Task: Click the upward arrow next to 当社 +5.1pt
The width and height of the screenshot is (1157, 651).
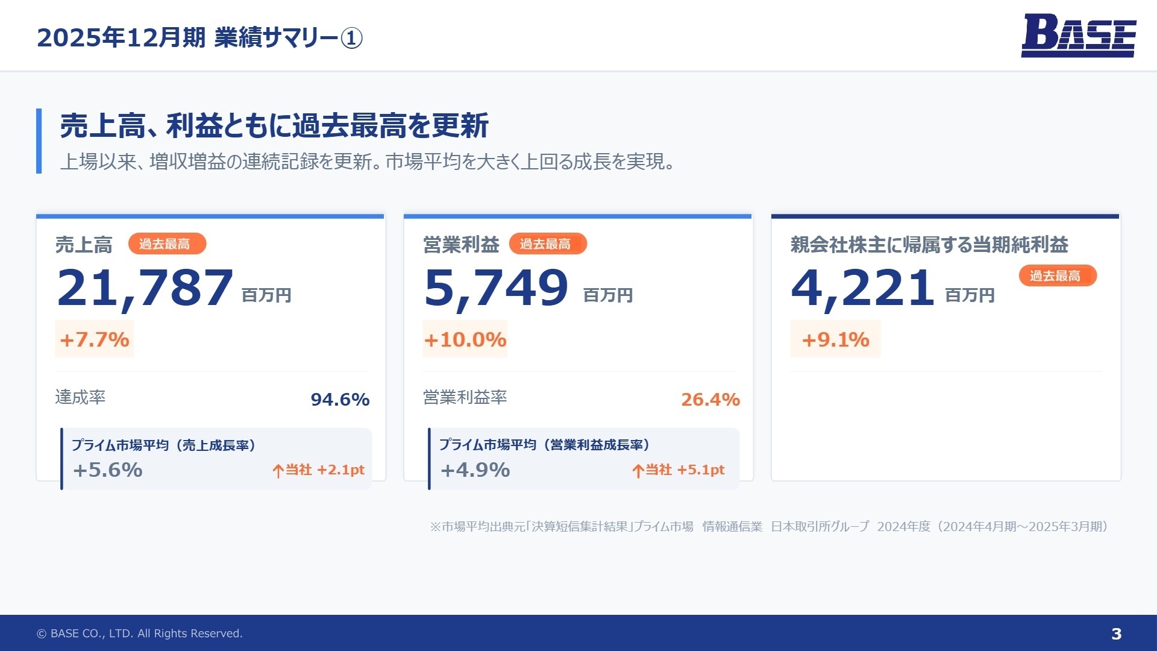Action: coord(638,470)
